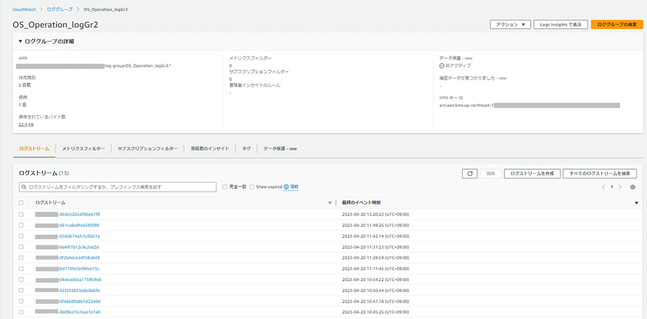Switch to メトリクスフィルター tab
Viewport: 647px width, 319px height.
pos(83,148)
